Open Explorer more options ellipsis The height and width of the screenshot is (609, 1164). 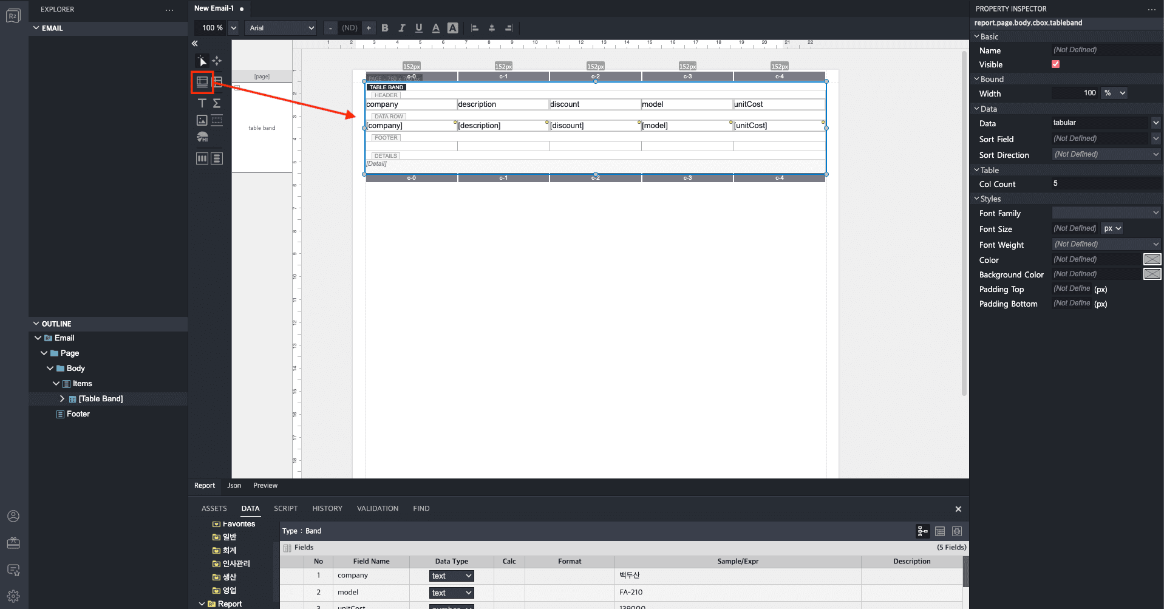click(169, 10)
